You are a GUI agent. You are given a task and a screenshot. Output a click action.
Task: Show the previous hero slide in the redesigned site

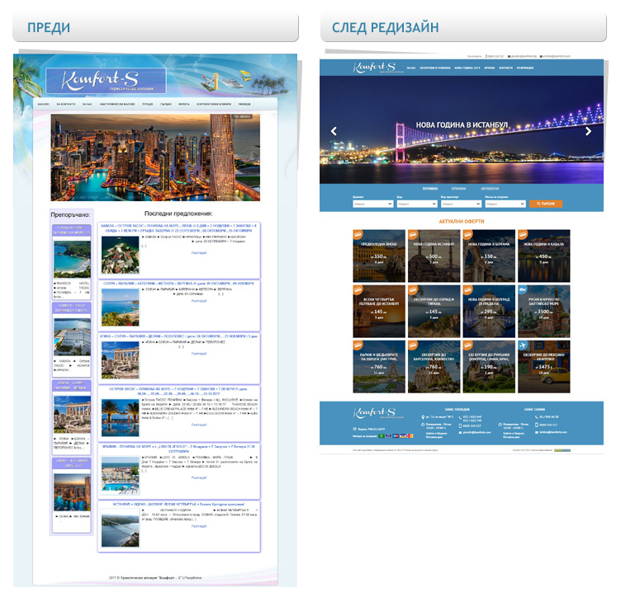[x=334, y=131]
